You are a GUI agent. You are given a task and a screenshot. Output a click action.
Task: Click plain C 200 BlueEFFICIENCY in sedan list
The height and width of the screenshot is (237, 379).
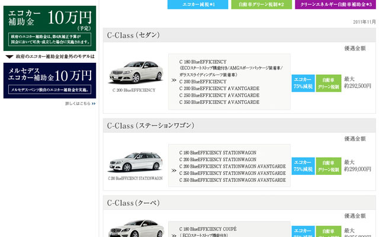coord(203,82)
